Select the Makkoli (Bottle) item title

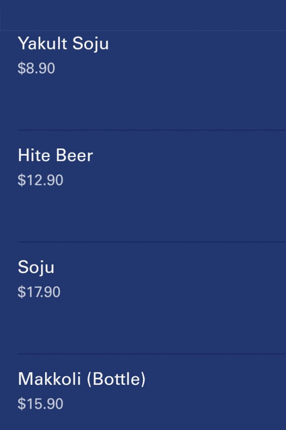pos(82,379)
